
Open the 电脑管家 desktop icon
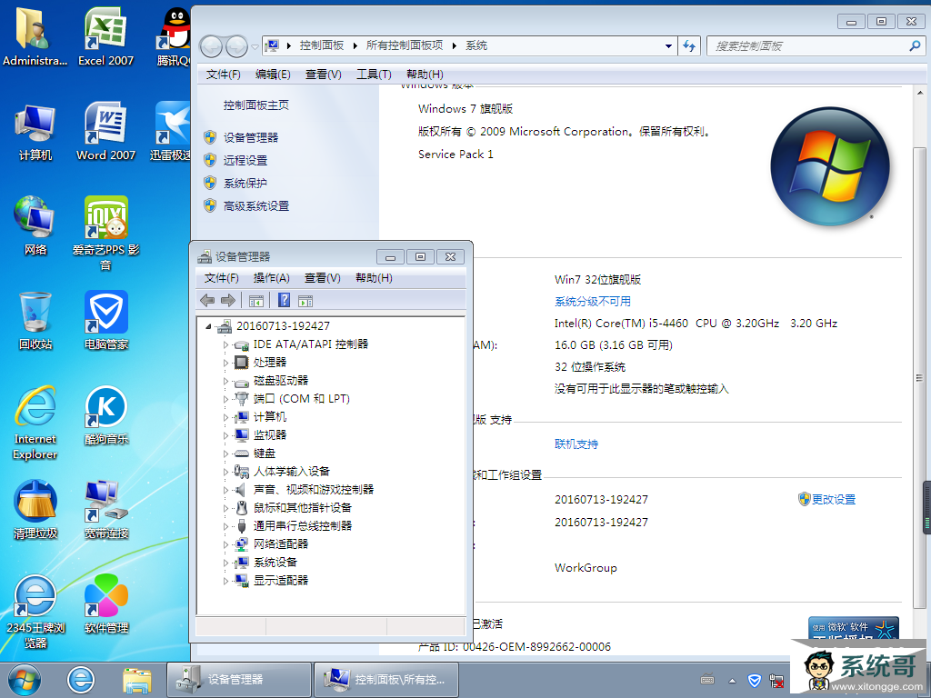click(105, 321)
